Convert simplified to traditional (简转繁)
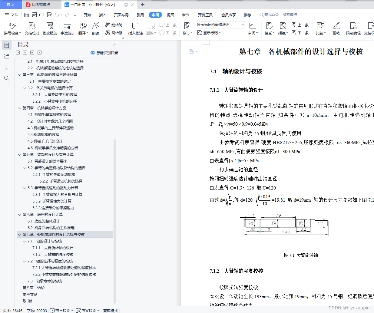This screenshot has width=374, height=313. pos(114,33)
